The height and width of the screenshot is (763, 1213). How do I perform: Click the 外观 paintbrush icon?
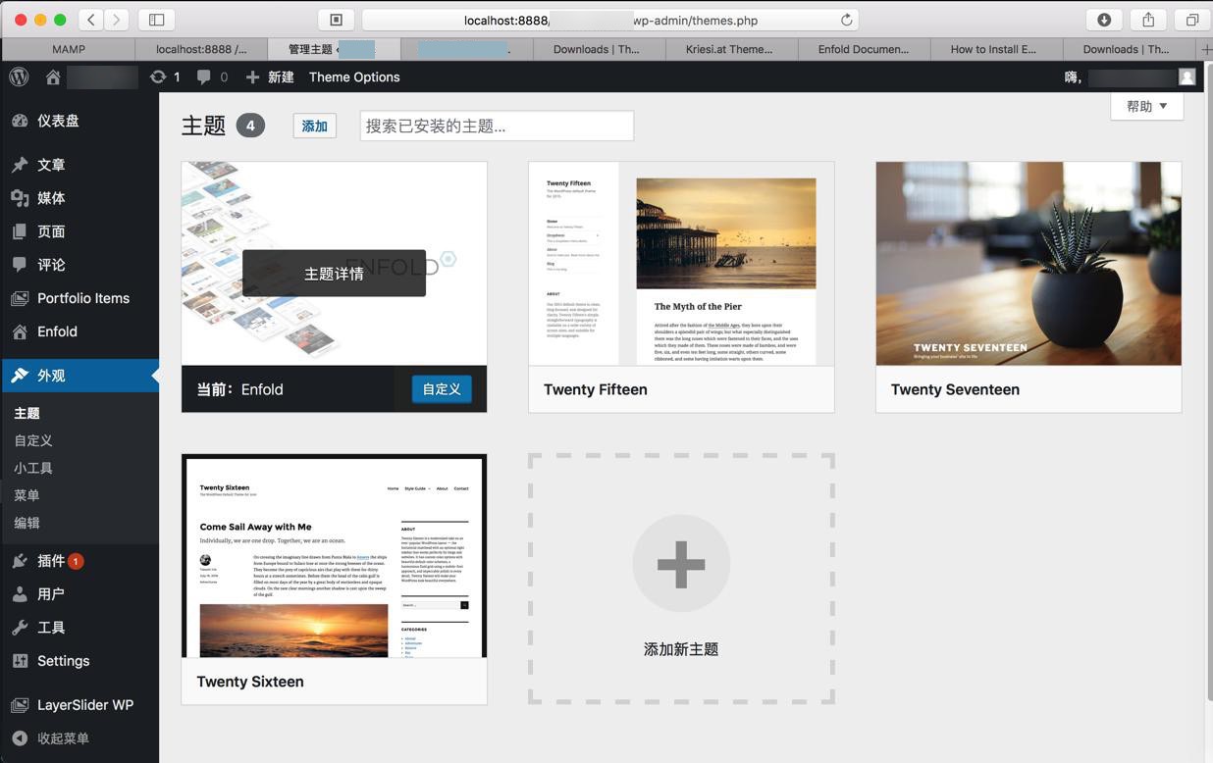[x=20, y=376]
